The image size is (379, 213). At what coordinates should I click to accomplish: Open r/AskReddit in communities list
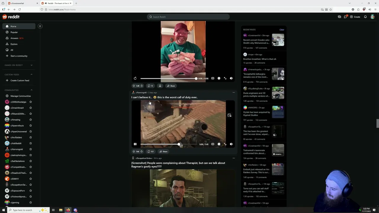click(16, 143)
